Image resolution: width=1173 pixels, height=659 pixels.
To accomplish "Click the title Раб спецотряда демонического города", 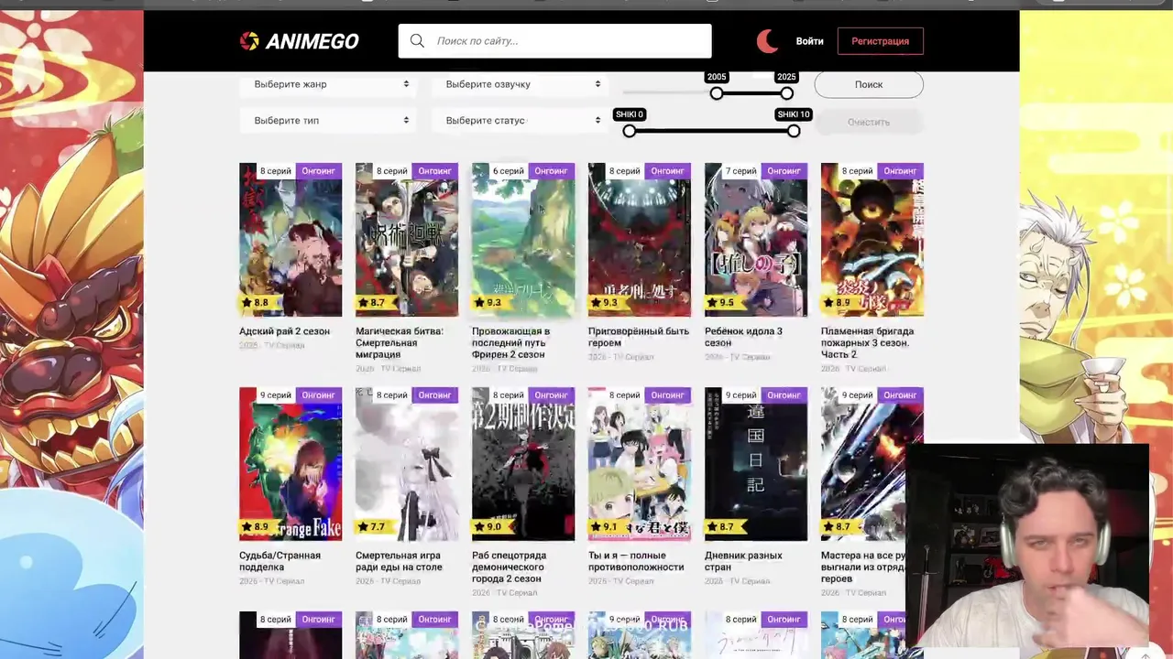I will (510, 567).
